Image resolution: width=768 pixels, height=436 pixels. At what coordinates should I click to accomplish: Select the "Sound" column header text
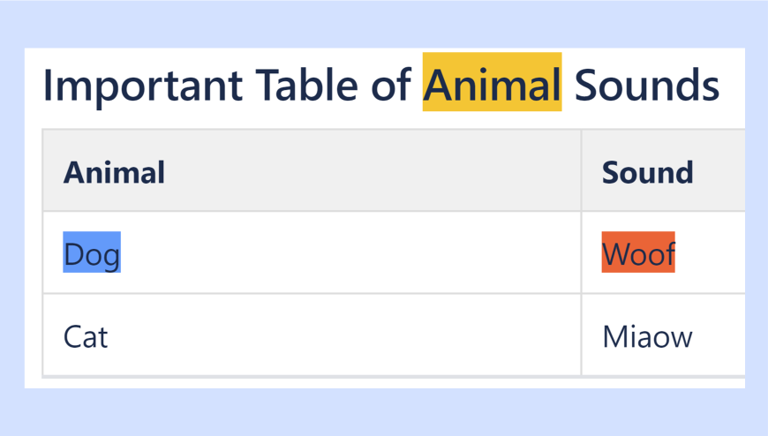(x=647, y=172)
